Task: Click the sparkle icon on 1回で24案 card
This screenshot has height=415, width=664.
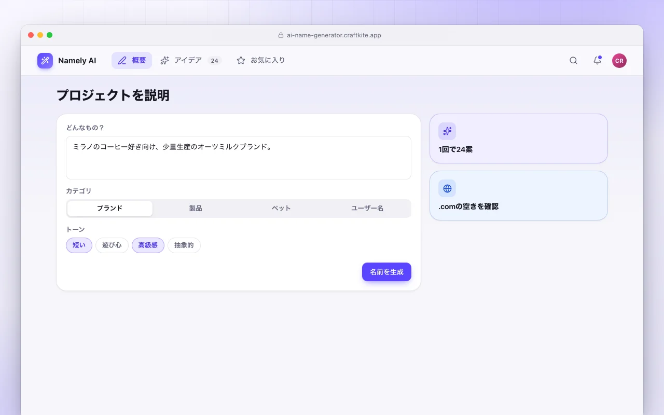Action: coord(447,131)
